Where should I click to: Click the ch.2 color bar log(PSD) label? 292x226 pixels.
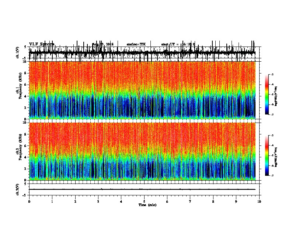click(x=276, y=157)
